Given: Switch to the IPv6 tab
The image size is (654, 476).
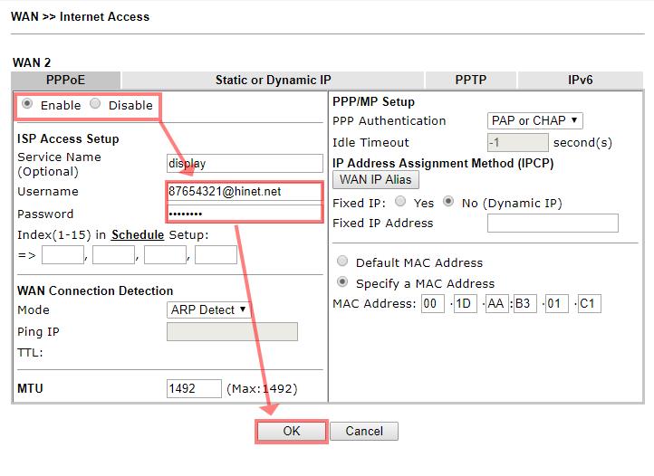Looking at the screenshot, I should [580, 80].
